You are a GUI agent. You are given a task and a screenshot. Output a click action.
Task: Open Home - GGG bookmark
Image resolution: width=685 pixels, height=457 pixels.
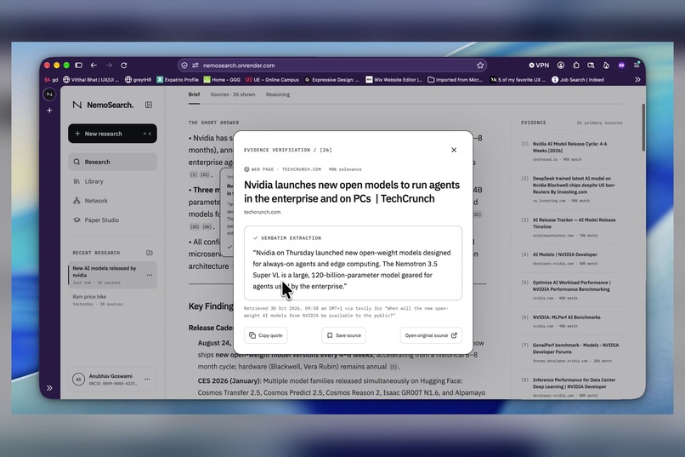coord(222,80)
